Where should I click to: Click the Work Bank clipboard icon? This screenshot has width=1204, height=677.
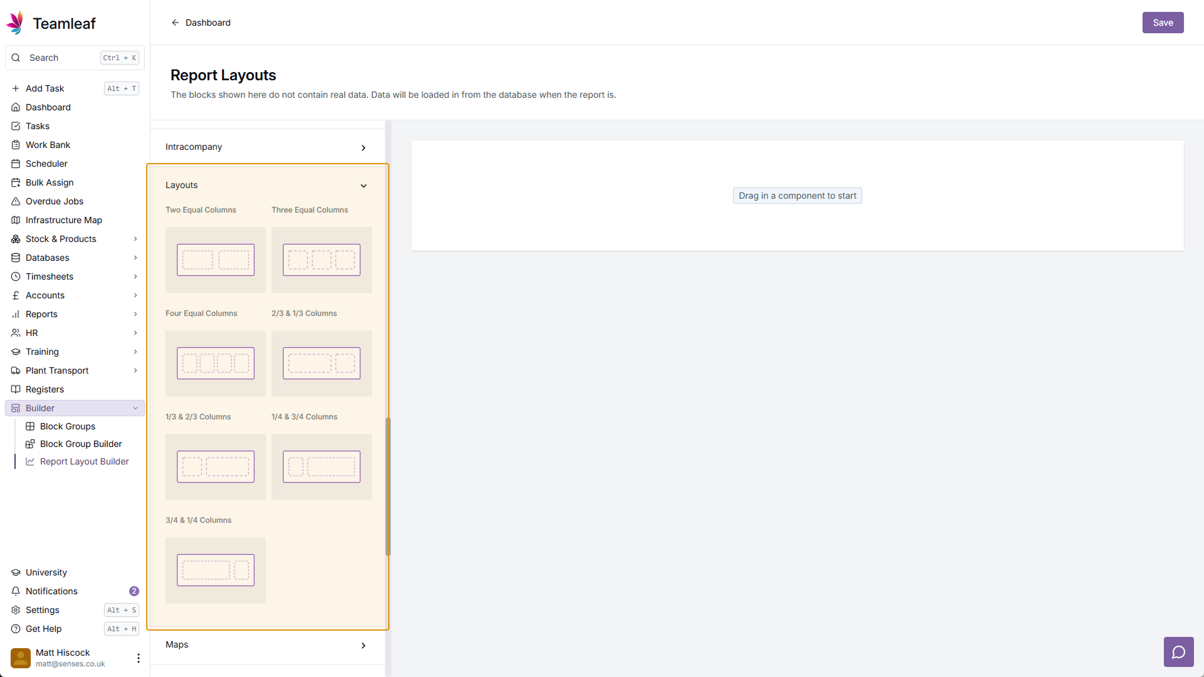[16, 145]
